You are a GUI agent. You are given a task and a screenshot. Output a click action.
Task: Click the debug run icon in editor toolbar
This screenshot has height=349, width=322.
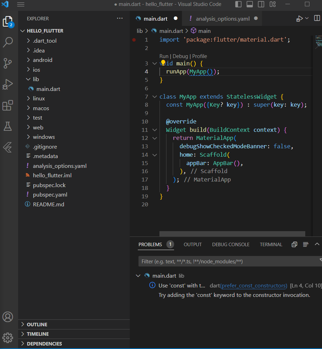click(299, 19)
